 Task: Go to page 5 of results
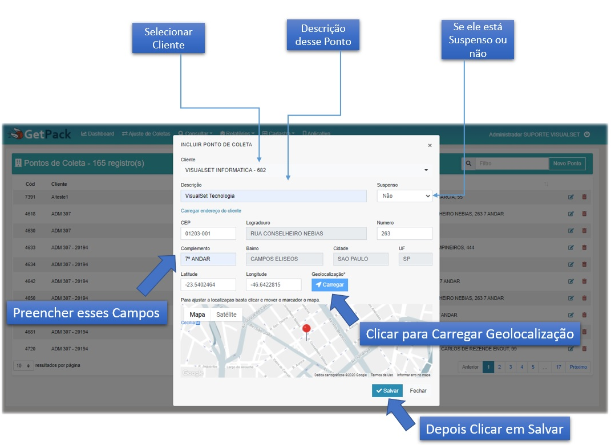(533, 367)
